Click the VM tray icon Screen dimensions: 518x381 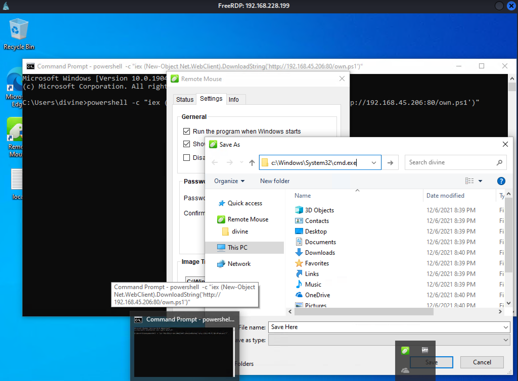425,350
